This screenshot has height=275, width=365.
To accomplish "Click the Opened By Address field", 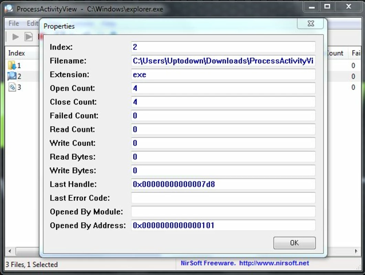I will 223,225.
